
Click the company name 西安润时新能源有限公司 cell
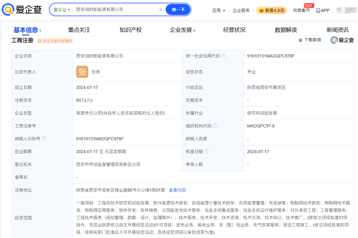click(100, 56)
